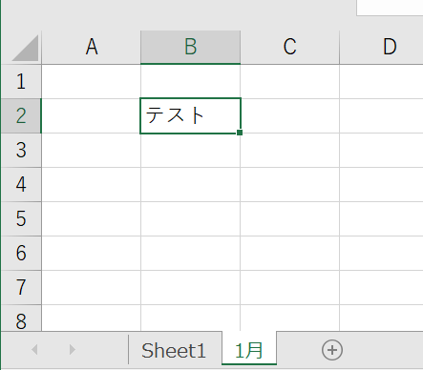Click empty cell C4

coord(289,184)
